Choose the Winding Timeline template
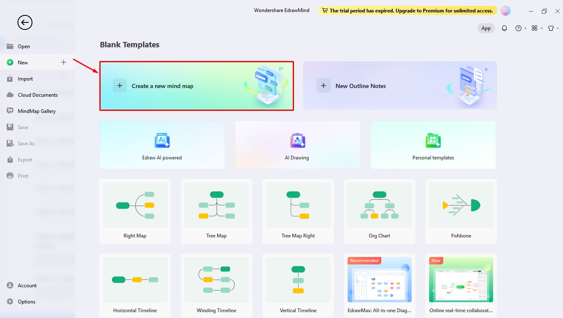The width and height of the screenshot is (563, 318). [x=217, y=286]
